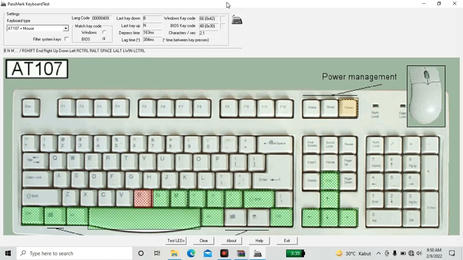Click the green End key
This screenshot has height=260, width=463.
[x=330, y=181]
